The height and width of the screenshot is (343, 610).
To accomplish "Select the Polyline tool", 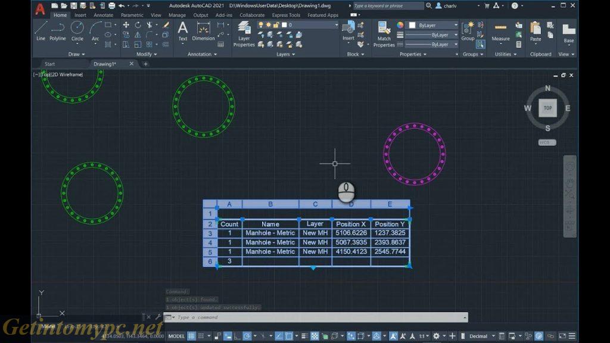I will pyautogui.click(x=58, y=30).
